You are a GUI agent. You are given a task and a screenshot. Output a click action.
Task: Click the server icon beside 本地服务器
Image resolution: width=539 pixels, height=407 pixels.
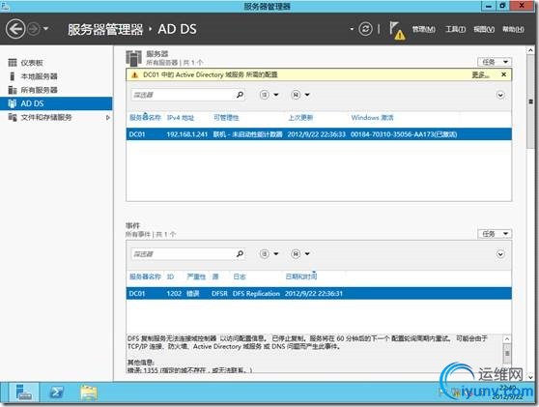pyautogui.click(x=13, y=76)
